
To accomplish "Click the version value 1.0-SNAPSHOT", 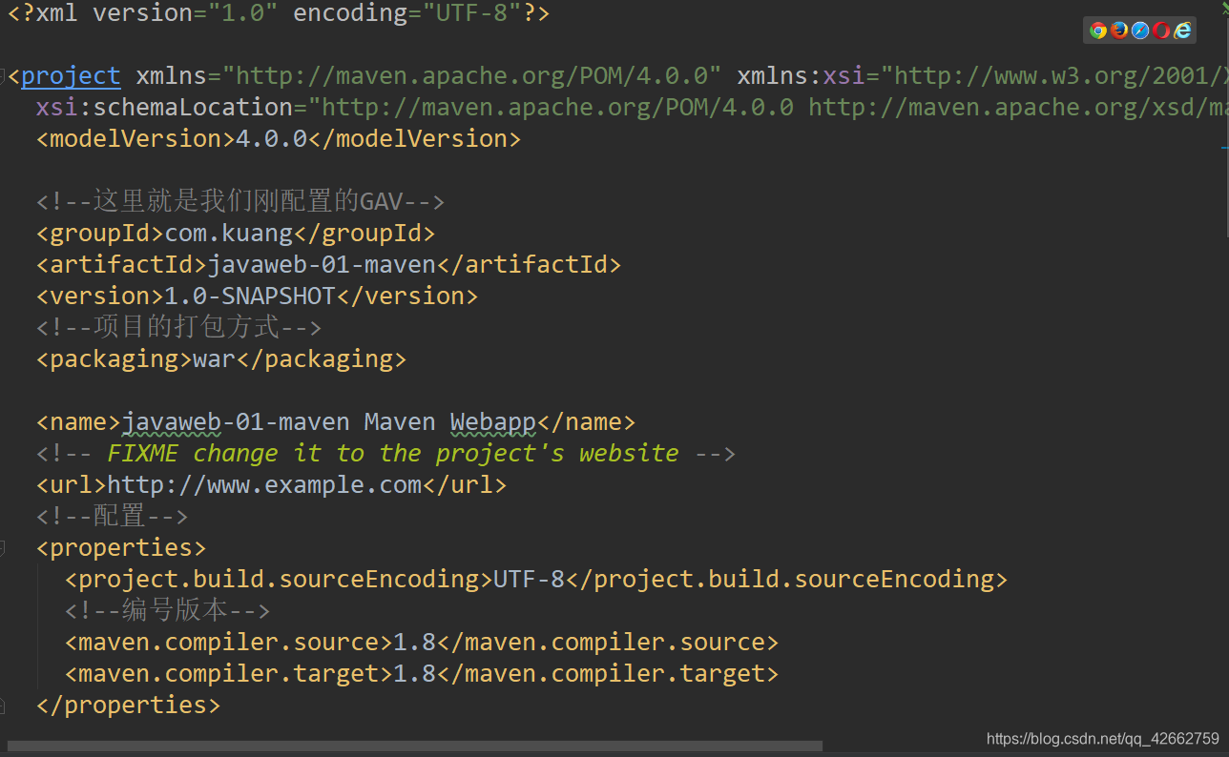I will (x=250, y=297).
